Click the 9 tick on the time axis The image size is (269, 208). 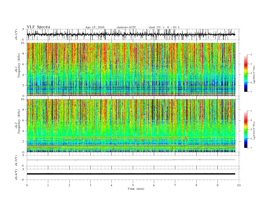[x=217, y=185]
